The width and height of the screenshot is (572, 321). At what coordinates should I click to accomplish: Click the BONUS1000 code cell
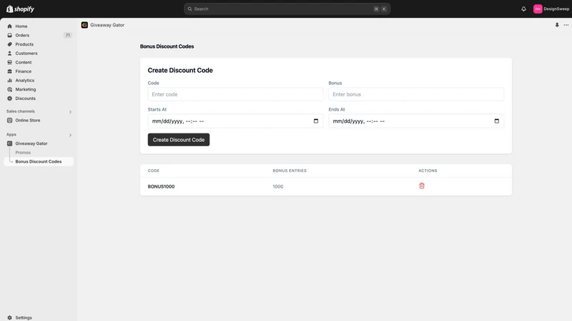point(161,186)
